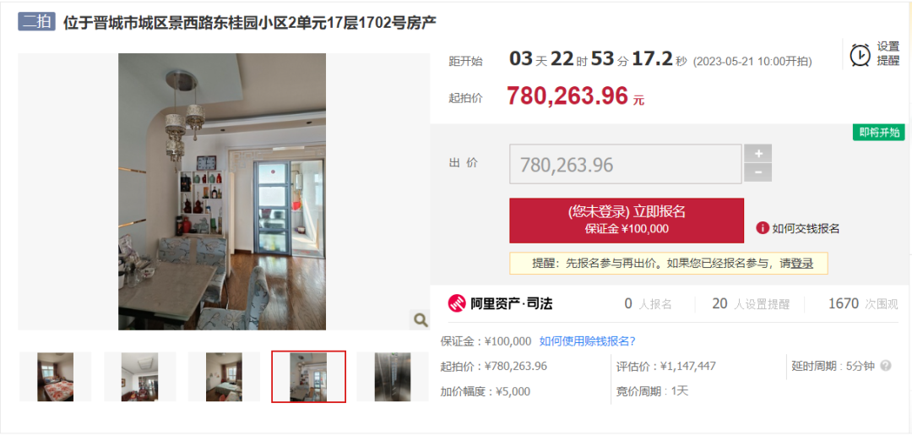Click the main dining room photo
The image size is (912, 436).
pos(222,192)
